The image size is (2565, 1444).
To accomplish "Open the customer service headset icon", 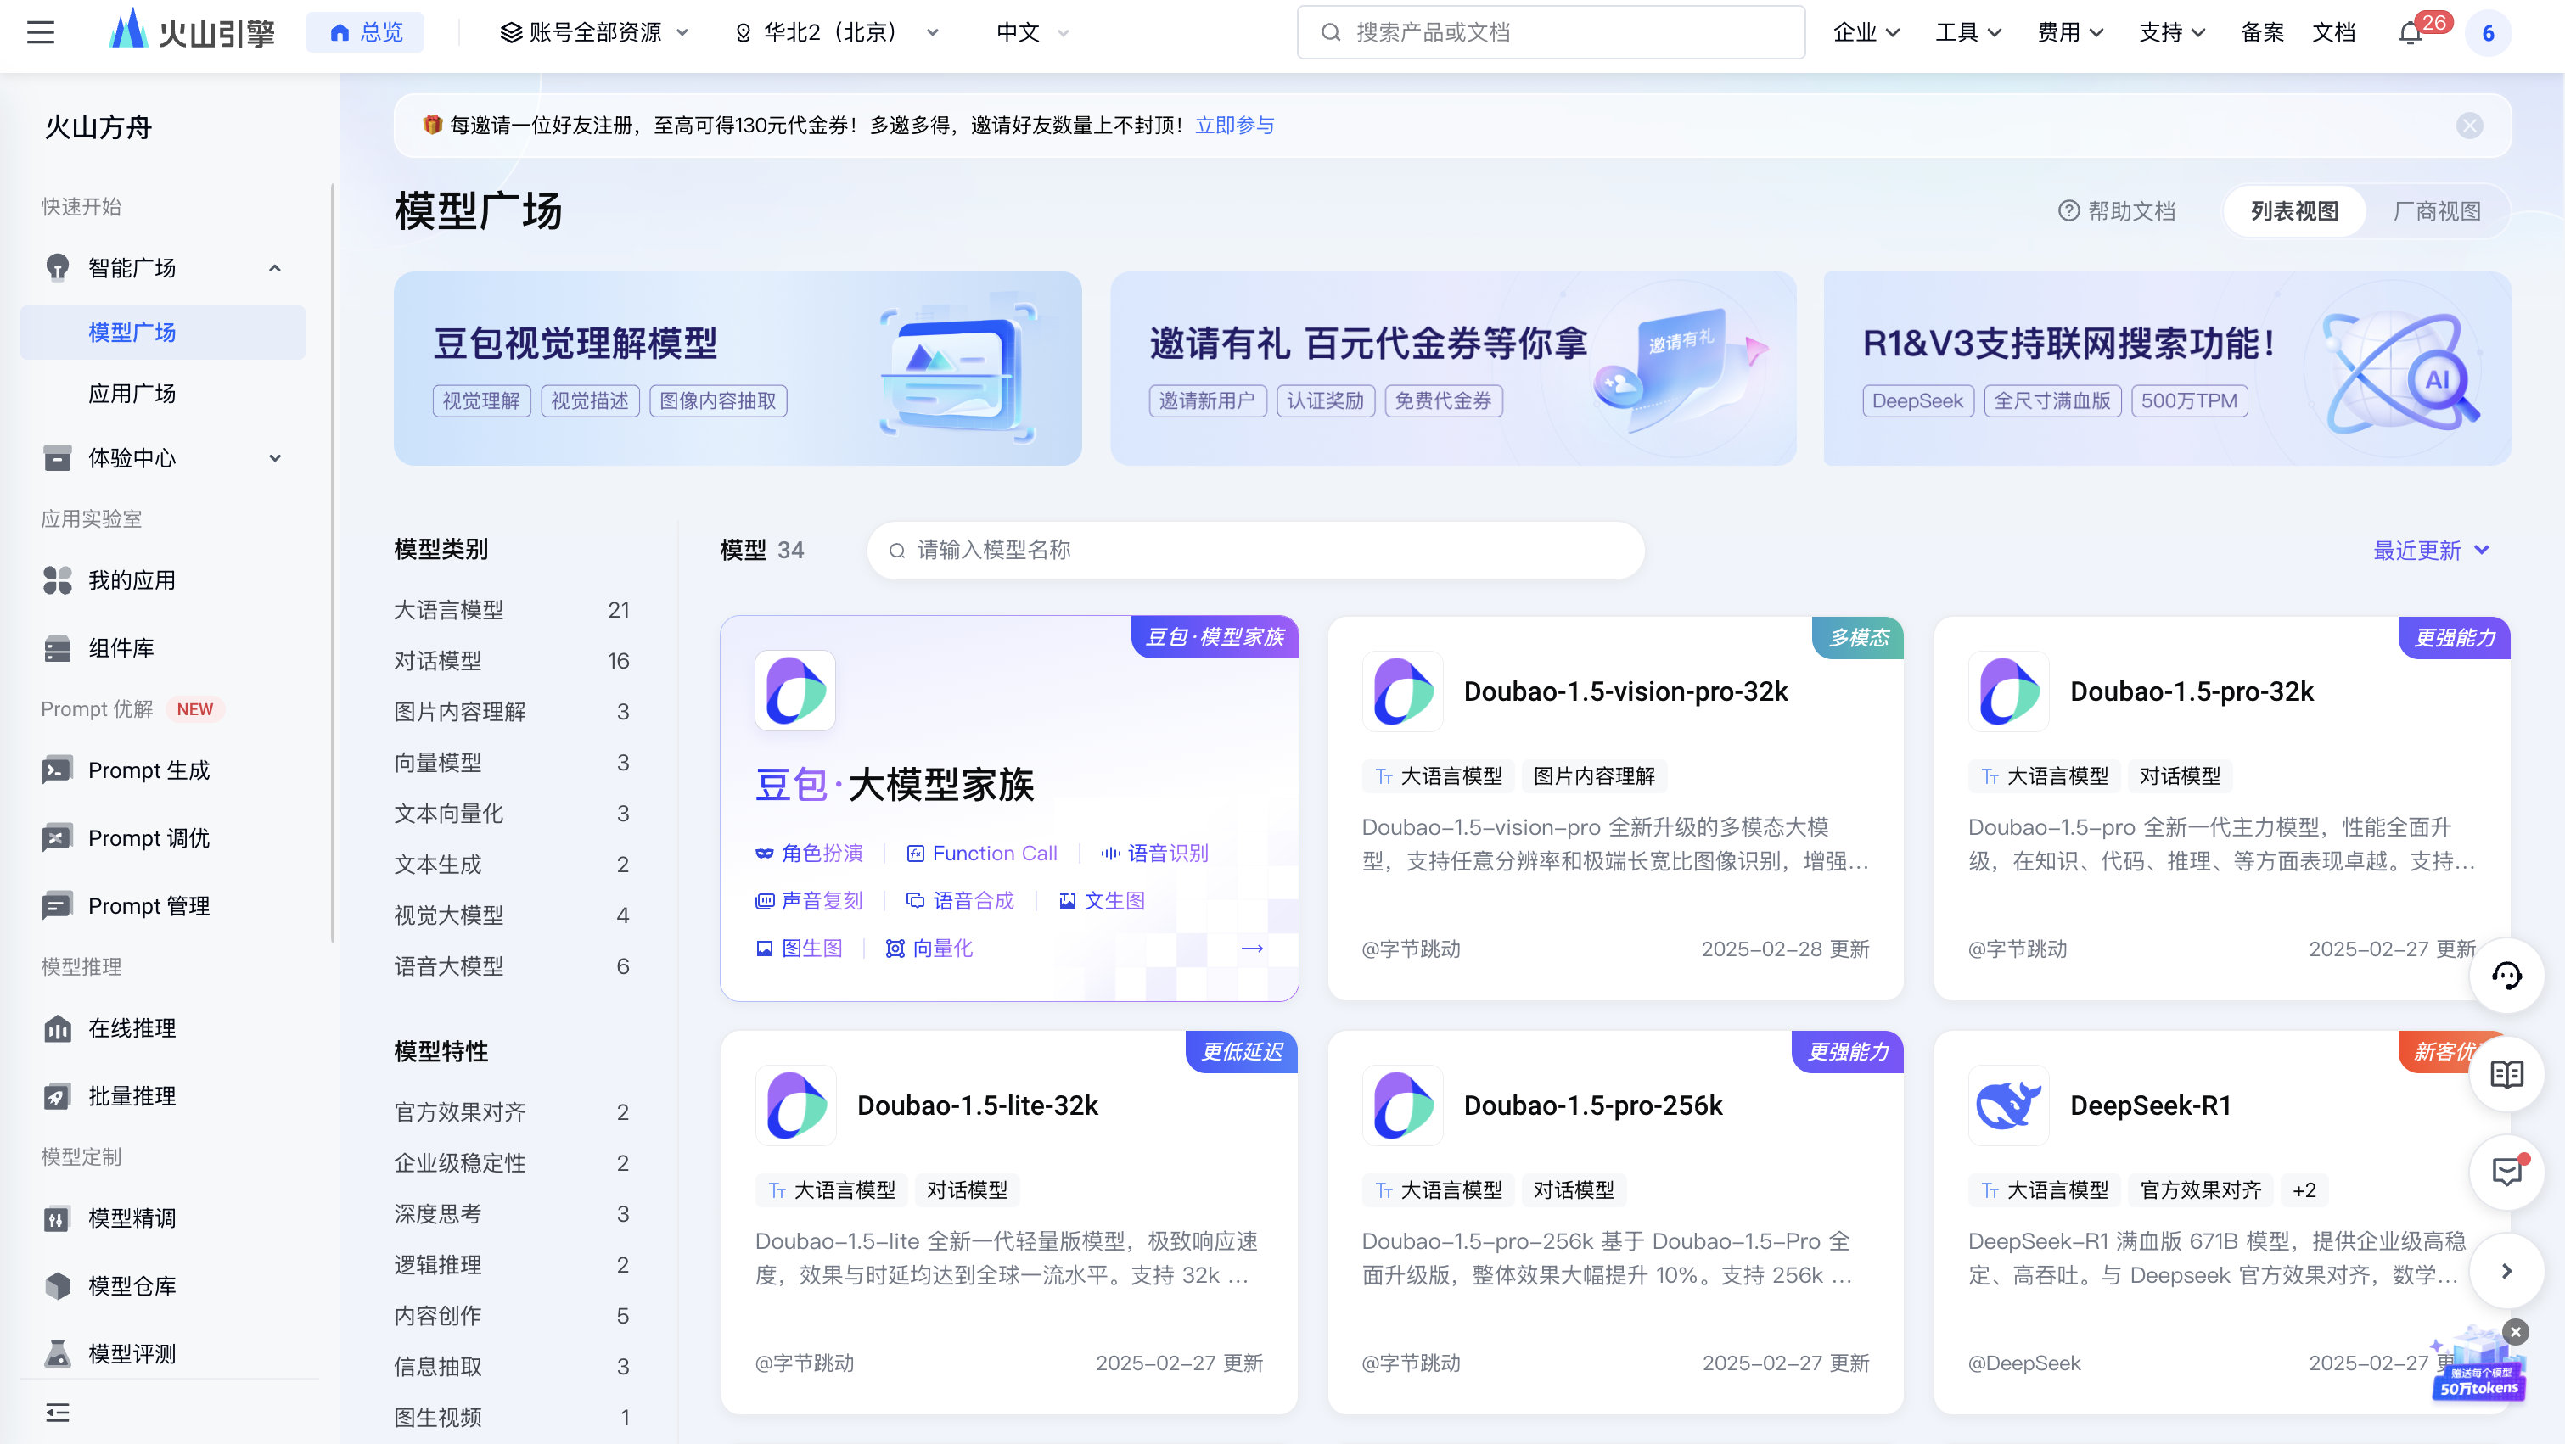I will pyautogui.click(x=2506, y=977).
